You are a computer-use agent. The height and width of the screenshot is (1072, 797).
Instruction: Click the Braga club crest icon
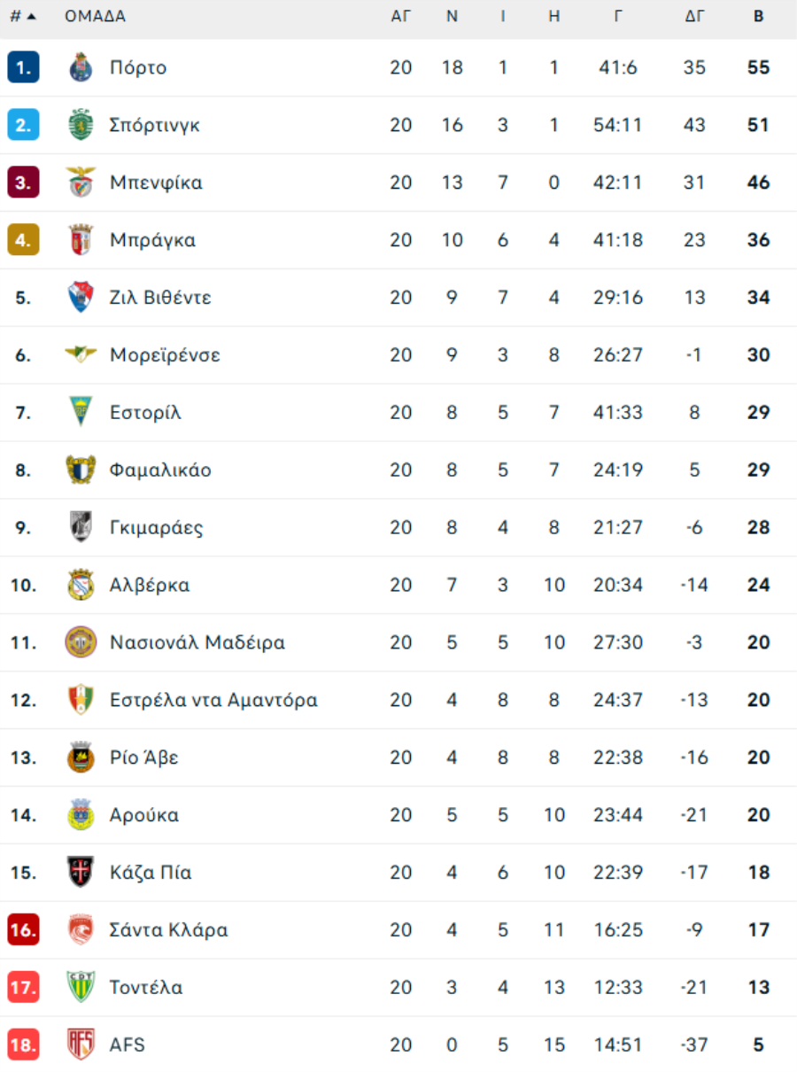(x=81, y=240)
